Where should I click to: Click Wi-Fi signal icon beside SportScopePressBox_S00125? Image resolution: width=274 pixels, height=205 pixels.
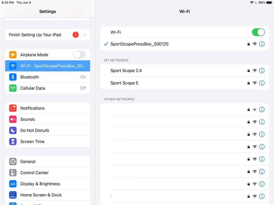click(255, 44)
